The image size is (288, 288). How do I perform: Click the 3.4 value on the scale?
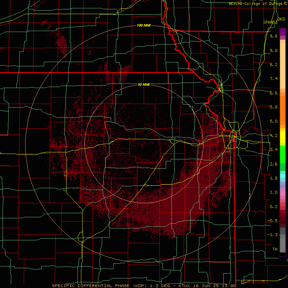pyautogui.click(x=274, y=150)
